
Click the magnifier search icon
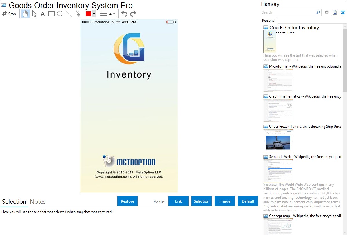(x=318, y=12)
